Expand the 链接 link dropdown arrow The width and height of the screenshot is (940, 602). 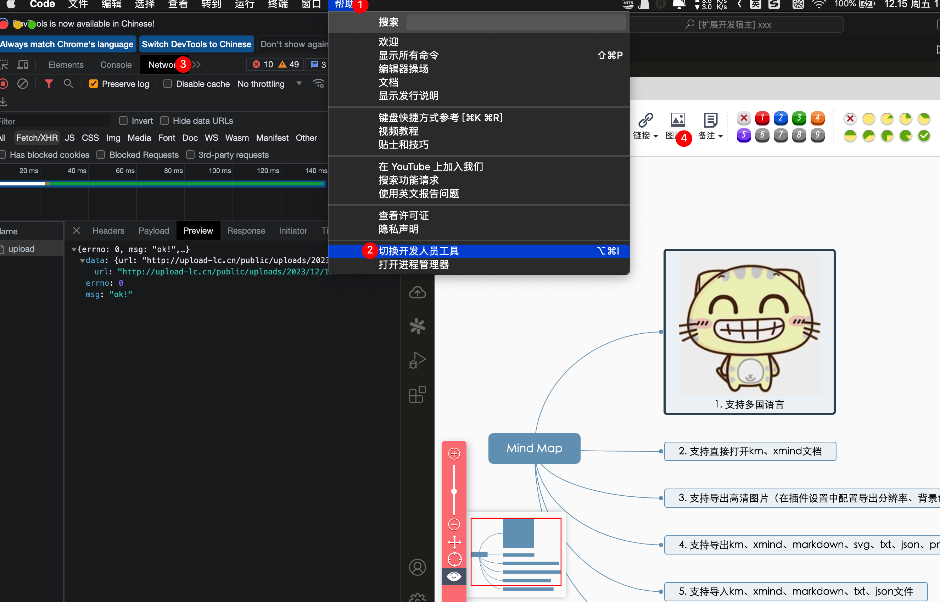[x=656, y=136]
